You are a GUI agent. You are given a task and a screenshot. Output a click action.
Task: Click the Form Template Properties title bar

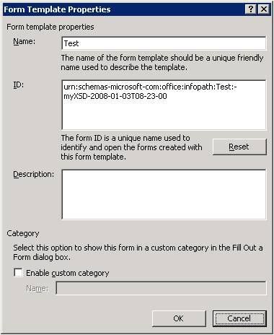124,9
